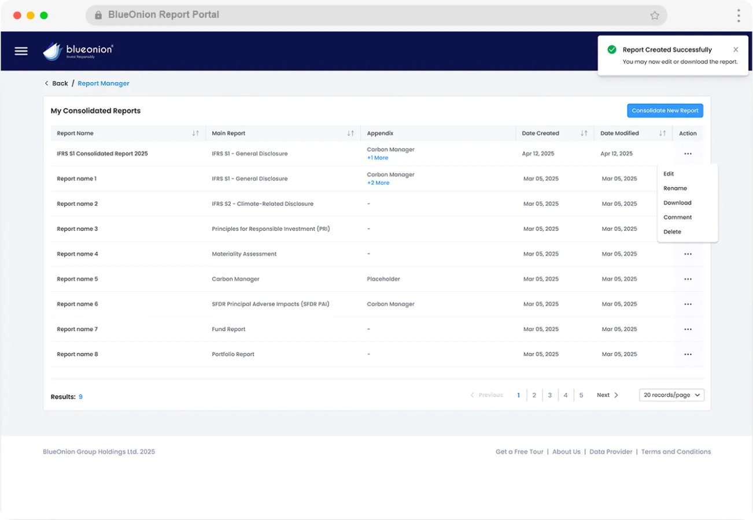Open actions menu for Report name 8
The width and height of the screenshot is (753, 520).
click(688, 354)
